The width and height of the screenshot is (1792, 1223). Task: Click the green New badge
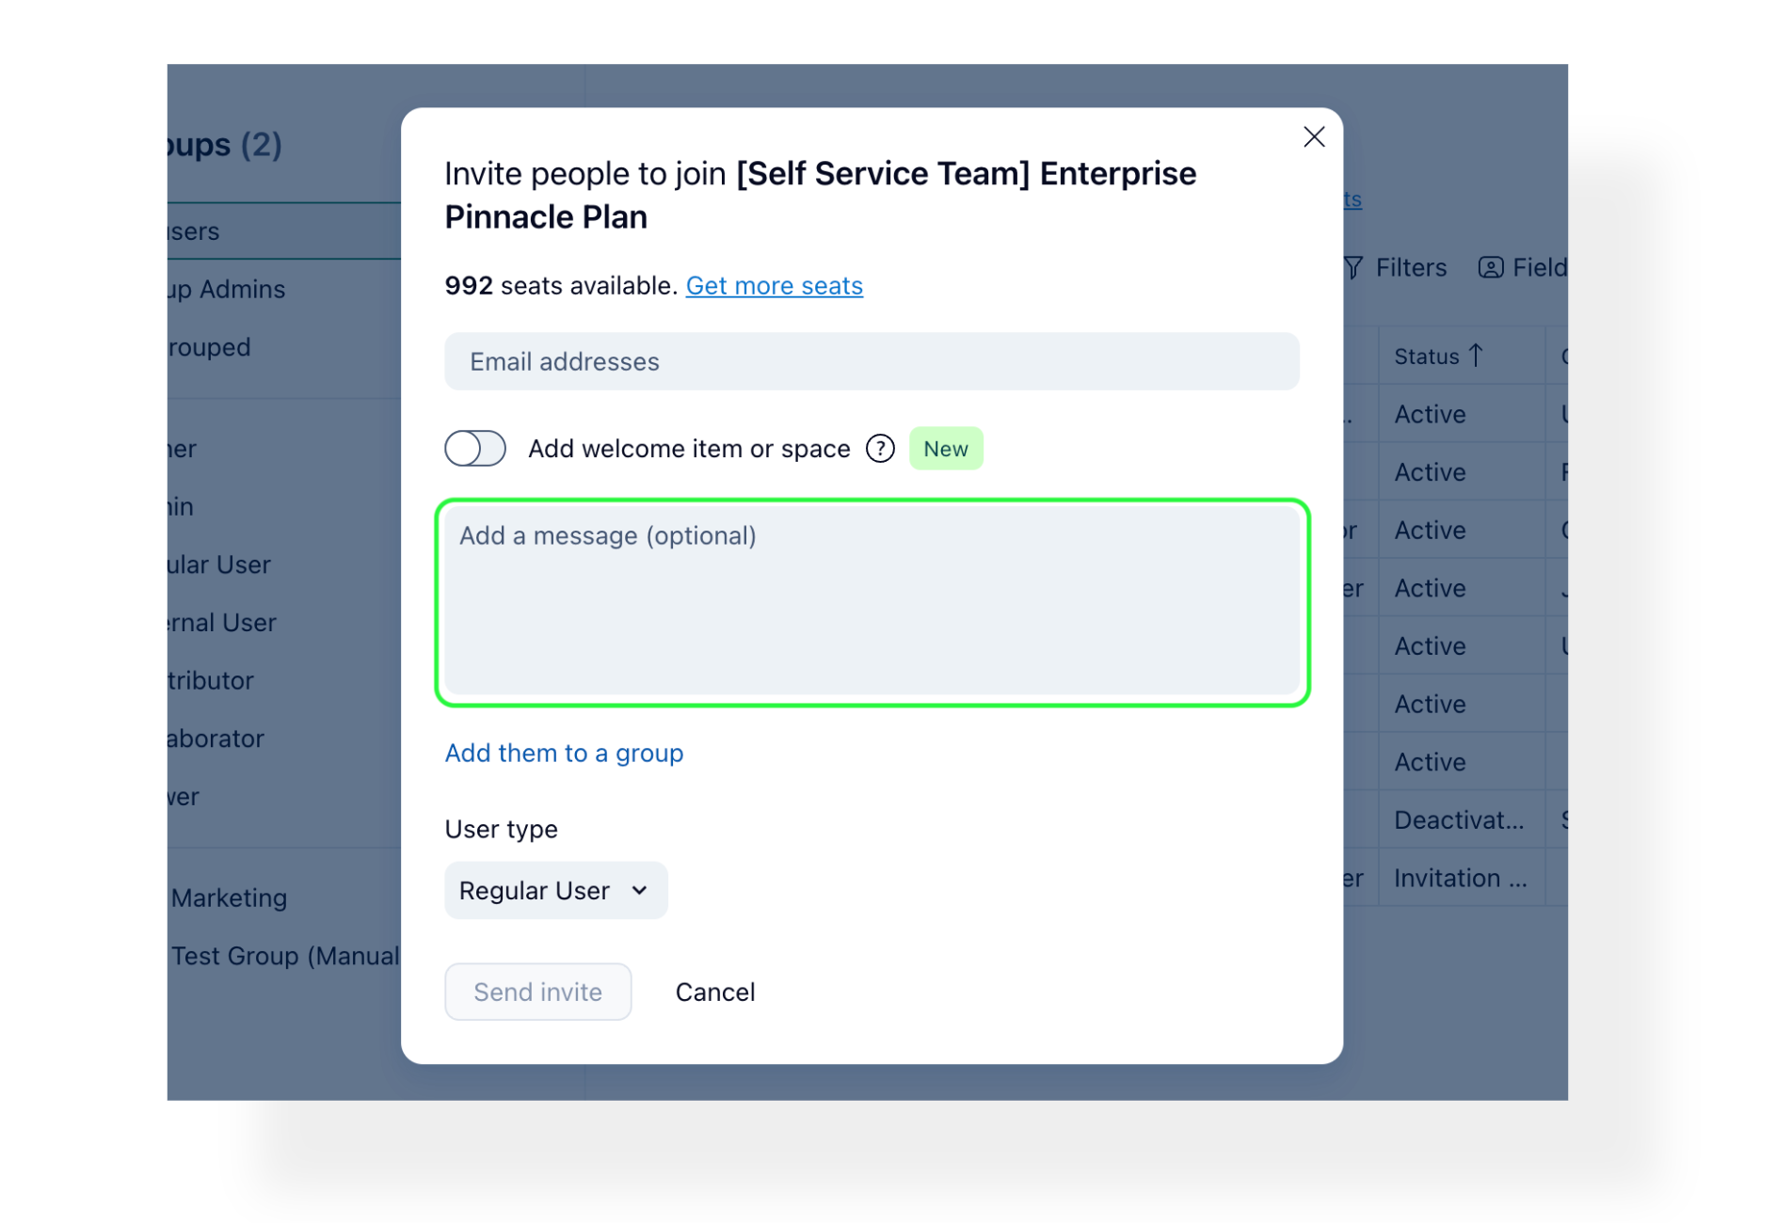coord(945,449)
